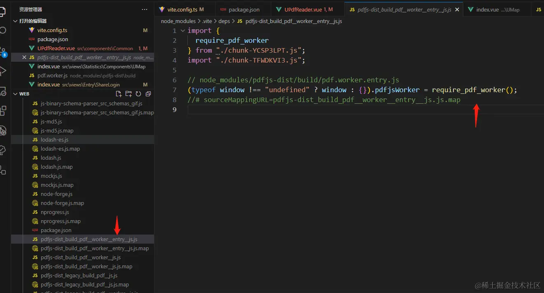Open nprogress.js.map in file tree
Viewport: 544px width, 293px height.
click(x=82, y=221)
